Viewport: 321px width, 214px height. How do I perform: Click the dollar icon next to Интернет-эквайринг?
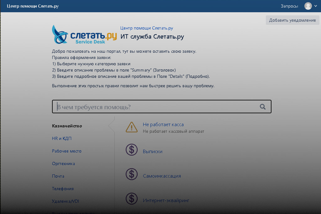[132, 199]
